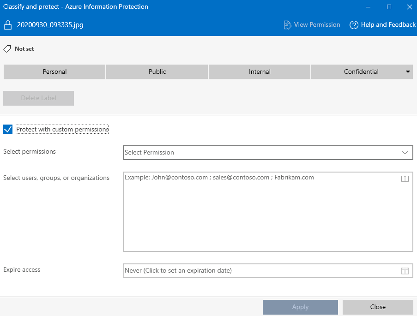Apply the Internal classification label

tap(260, 72)
